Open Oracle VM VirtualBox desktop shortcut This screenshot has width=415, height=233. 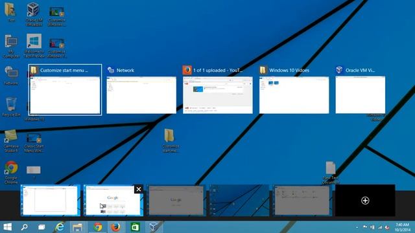point(34,14)
